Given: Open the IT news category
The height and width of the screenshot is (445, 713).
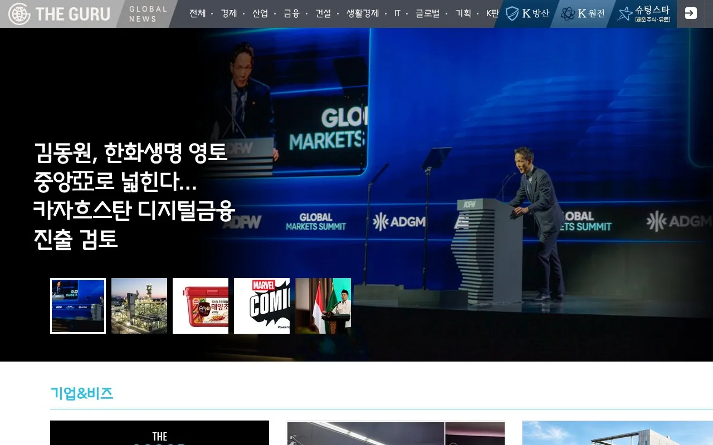Looking at the screenshot, I should (x=397, y=13).
